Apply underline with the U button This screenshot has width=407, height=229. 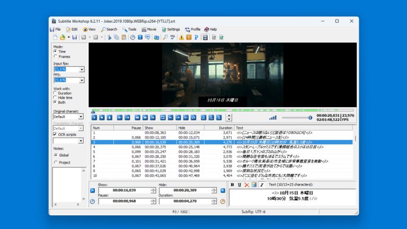[240, 185]
